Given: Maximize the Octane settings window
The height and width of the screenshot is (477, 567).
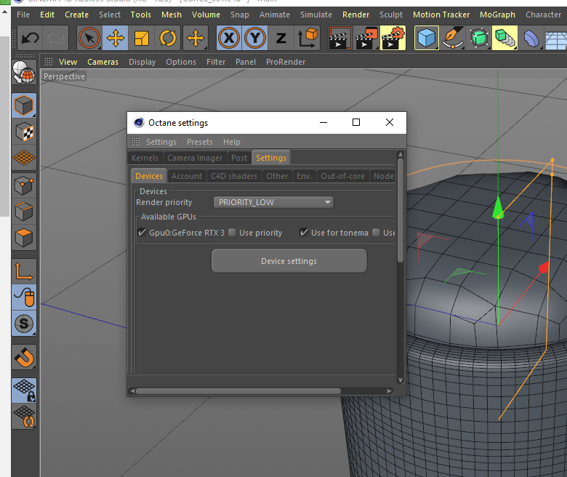Looking at the screenshot, I should (356, 123).
